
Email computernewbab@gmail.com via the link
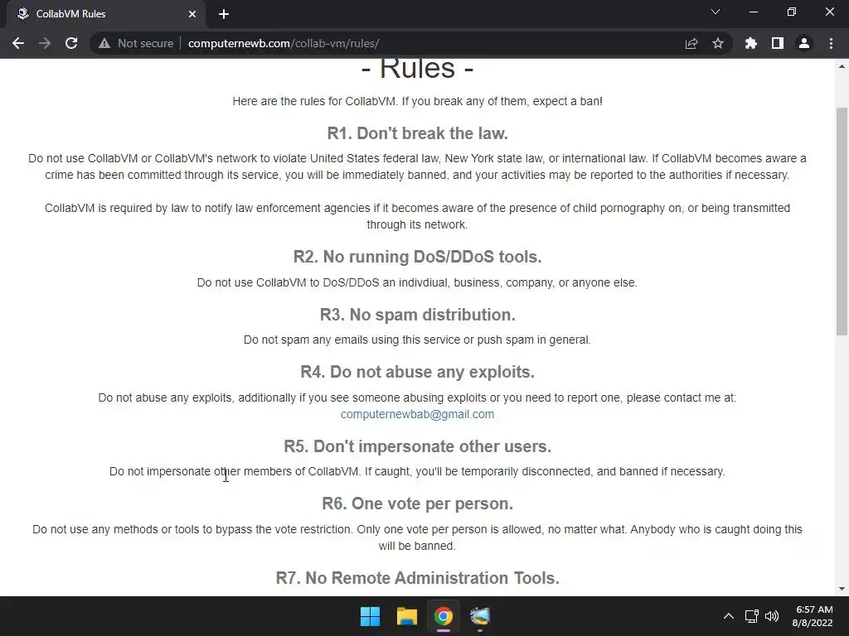tap(417, 414)
